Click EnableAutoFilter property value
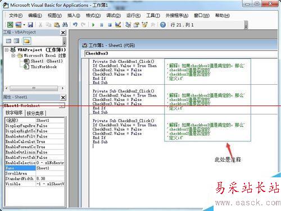Screen dimensions: 281x211 [x=50, y=136]
